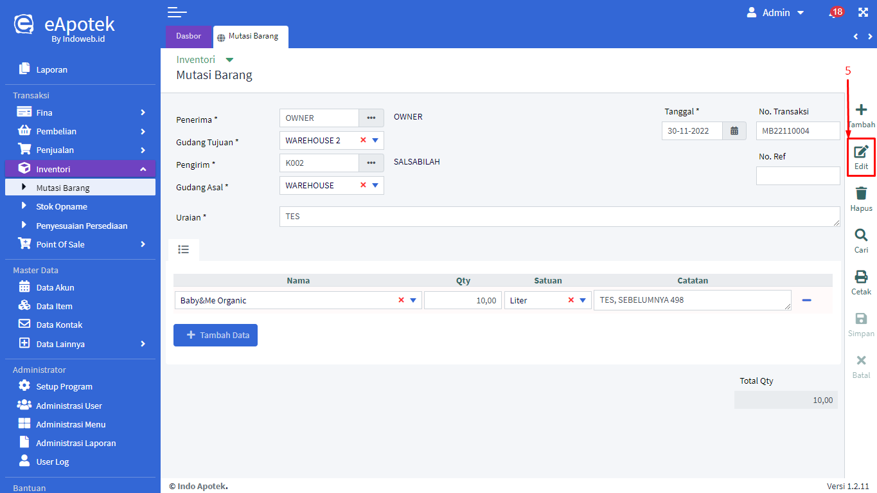Screen dimensions: 877x493
Task: Open the Satuan Liter dropdown
Action: point(583,300)
